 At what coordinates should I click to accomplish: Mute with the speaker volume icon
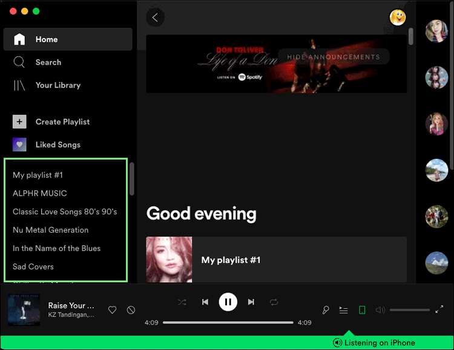[380, 310]
